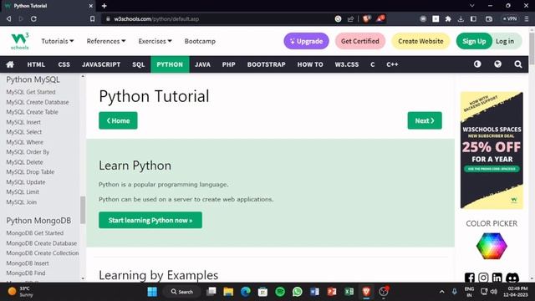Switch to the JAVASCRIPT tab in the navbar
This screenshot has width=535, height=301.
point(101,64)
